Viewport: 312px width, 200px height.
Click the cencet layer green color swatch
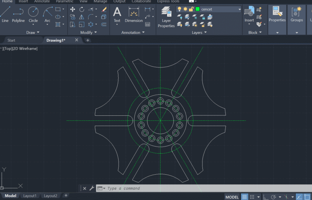click(197, 9)
